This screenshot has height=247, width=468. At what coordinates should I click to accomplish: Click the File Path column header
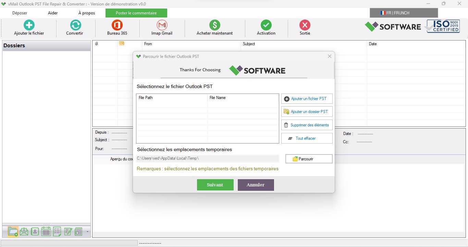172,98
